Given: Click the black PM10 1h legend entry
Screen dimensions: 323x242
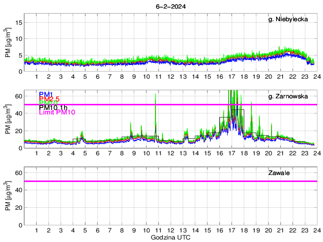Looking at the screenshot, I should [x=54, y=107].
